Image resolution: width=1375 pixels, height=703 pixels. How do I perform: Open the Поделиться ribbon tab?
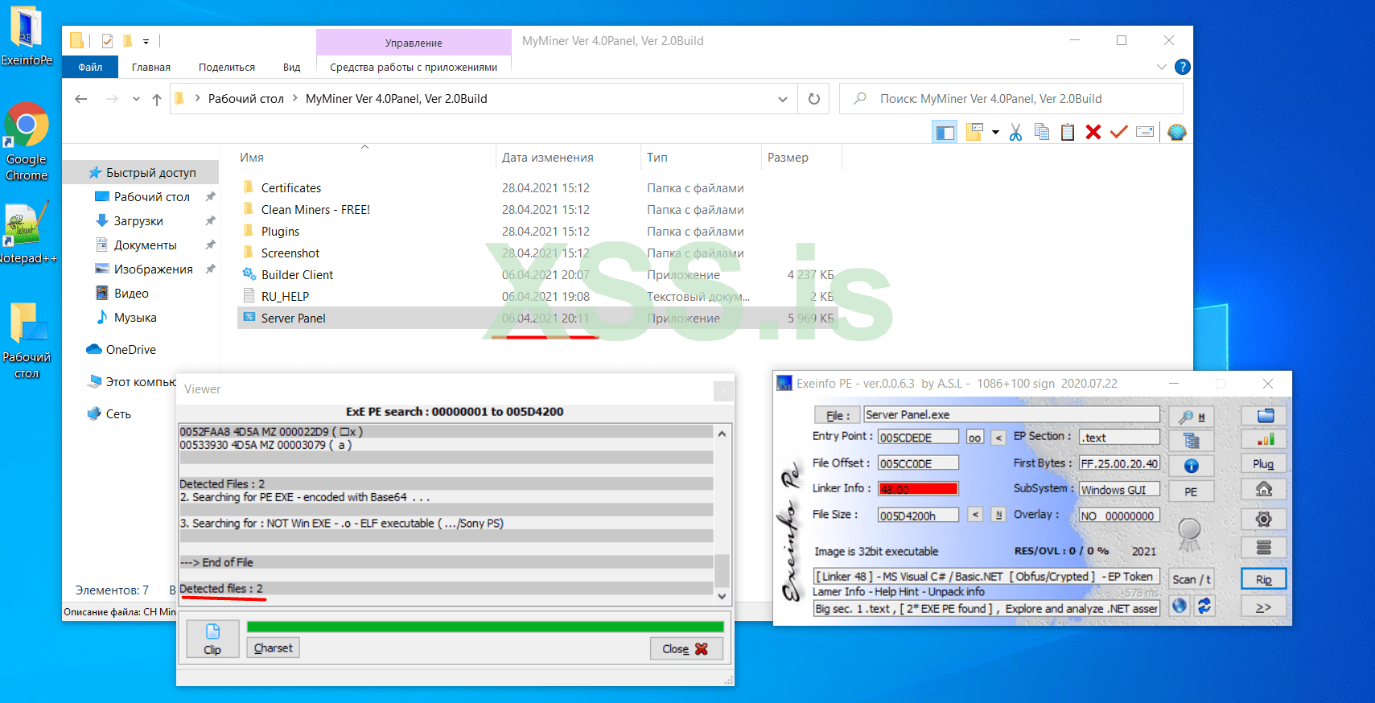coord(227,68)
